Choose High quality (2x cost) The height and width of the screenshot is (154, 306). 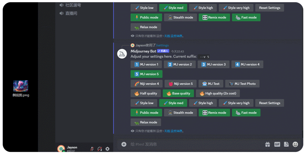pyautogui.click(x=218, y=93)
